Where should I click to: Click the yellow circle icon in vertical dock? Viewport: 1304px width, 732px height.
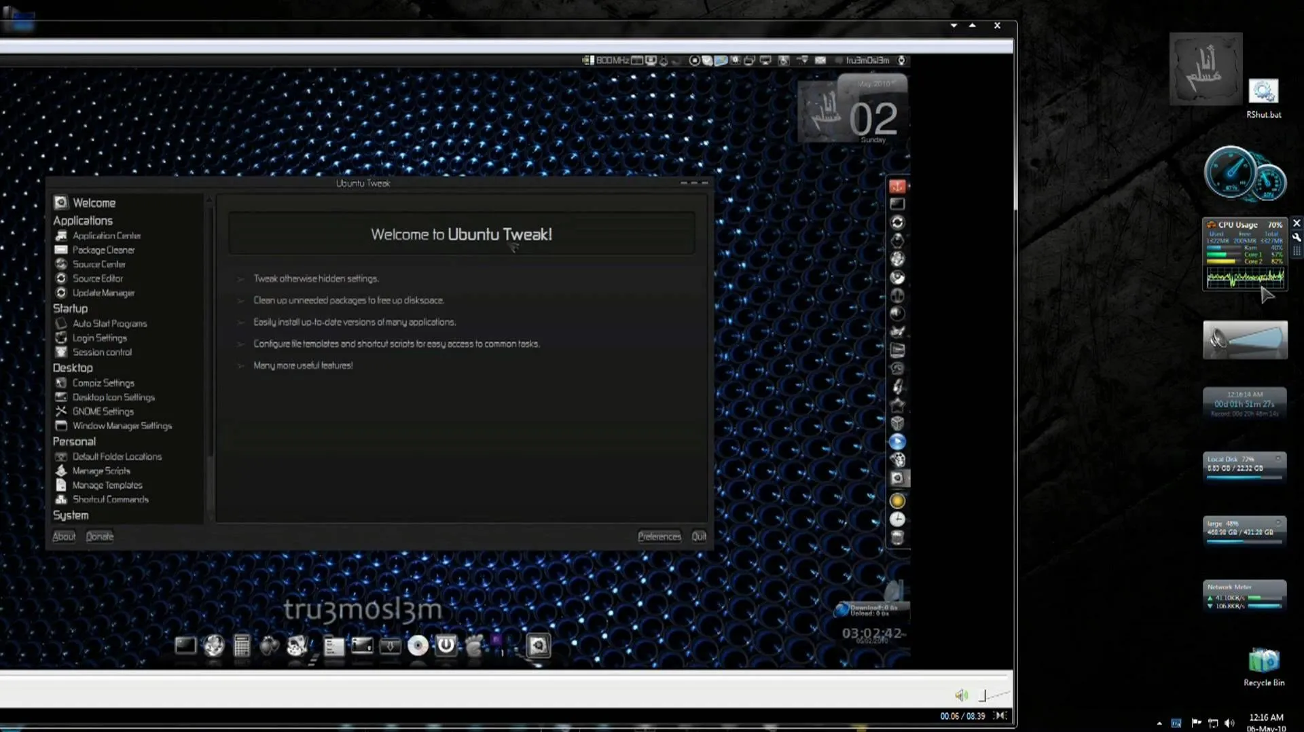tap(897, 501)
